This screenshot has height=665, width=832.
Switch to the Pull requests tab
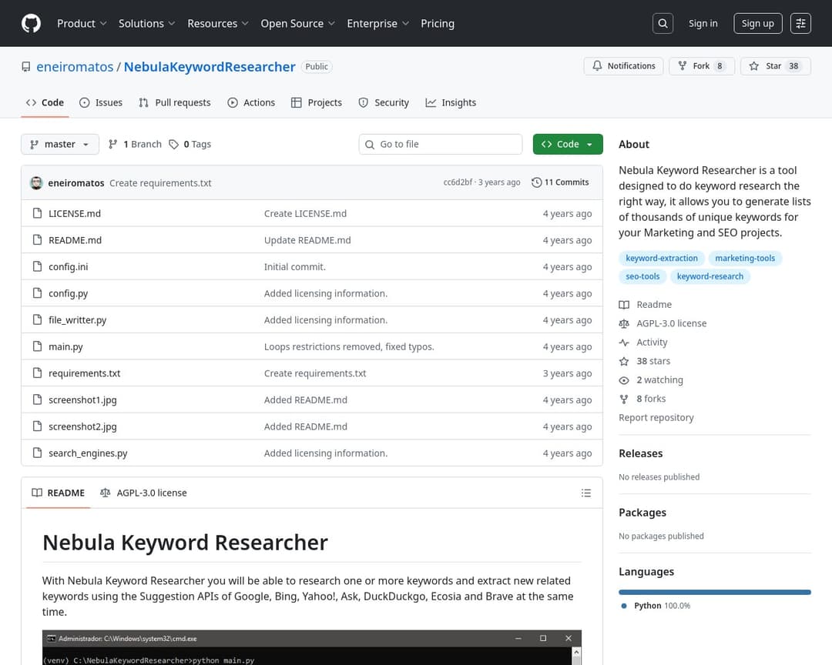(174, 102)
